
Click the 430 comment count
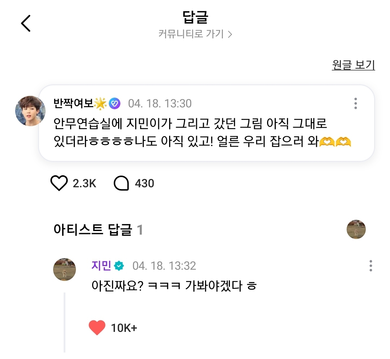click(x=145, y=183)
